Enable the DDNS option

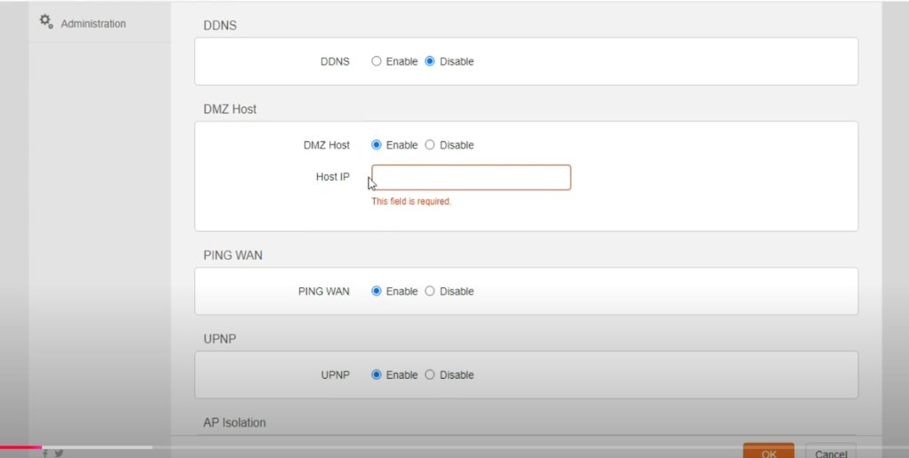click(377, 61)
